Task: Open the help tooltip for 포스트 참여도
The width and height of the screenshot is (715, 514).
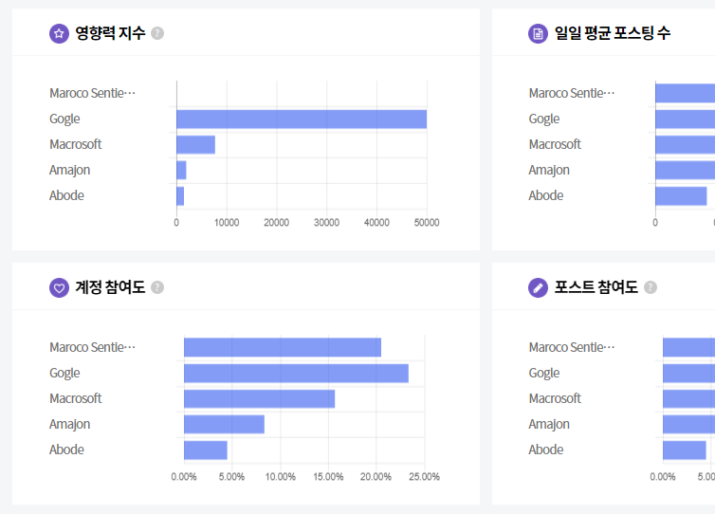Action: click(651, 287)
